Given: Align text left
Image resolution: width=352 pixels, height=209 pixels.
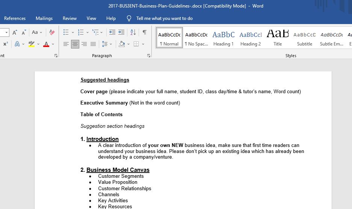Looking at the screenshot, I should [66, 44].
